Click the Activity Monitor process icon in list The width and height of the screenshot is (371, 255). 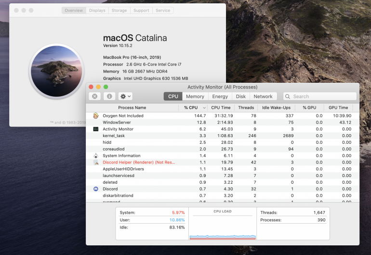(96, 129)
